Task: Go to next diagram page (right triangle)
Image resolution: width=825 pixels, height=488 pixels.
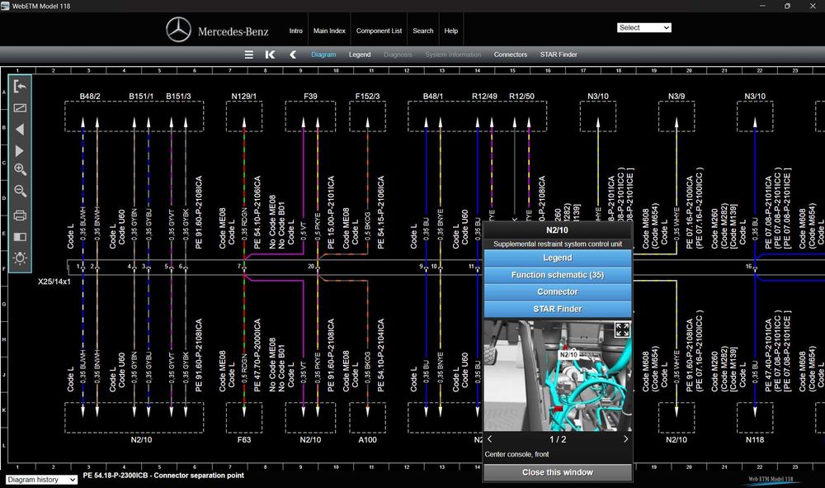Action: (x=20, y=151)
